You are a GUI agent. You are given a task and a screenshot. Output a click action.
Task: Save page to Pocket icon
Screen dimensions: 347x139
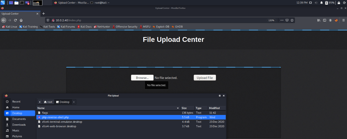pyautogui.click(x=287, y=20)
